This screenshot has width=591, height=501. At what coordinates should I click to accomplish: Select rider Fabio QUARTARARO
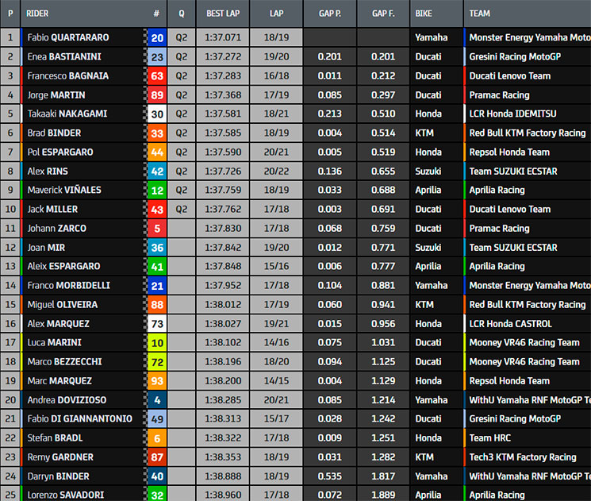pos(68,37)
